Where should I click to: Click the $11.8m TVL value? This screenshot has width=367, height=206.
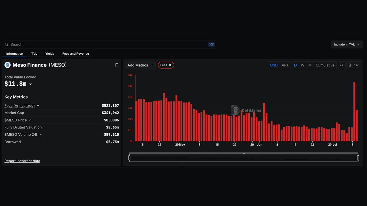pyautogui.click(x=15, y=84)
